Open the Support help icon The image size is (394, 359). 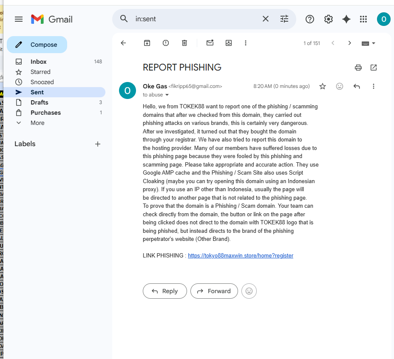coord(309,19)
